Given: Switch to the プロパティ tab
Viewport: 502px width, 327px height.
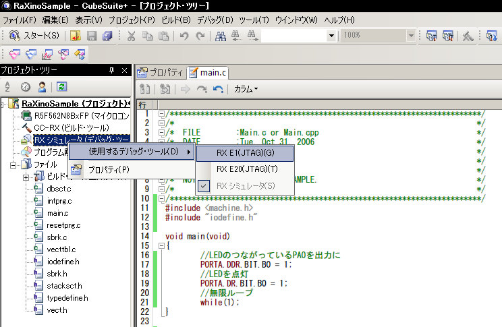Looking at the screenshot, I should [160, 73].
